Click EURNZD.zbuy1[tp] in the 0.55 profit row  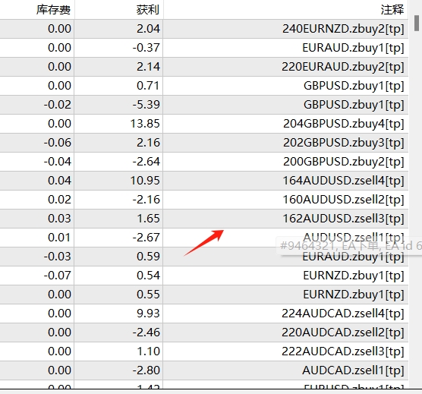coord(354,295)
